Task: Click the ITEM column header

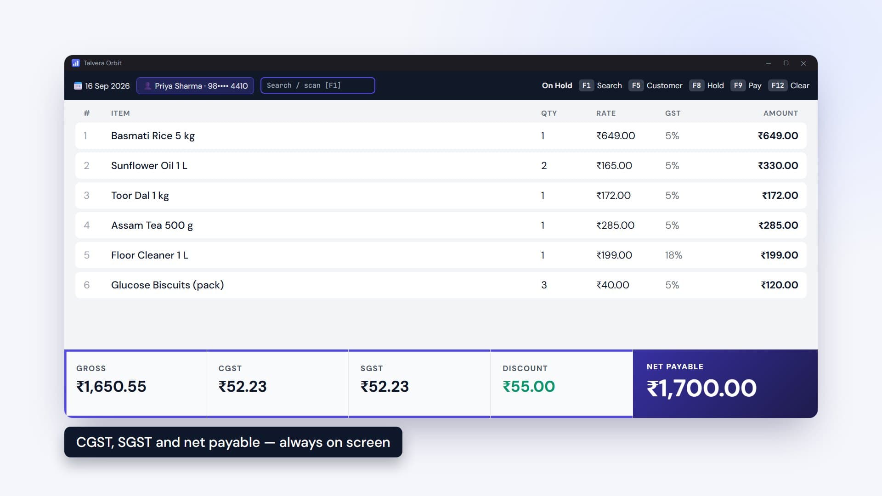Action: pyautogui.click(x=120, y=113)
